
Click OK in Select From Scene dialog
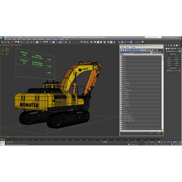tap(151, 133)
